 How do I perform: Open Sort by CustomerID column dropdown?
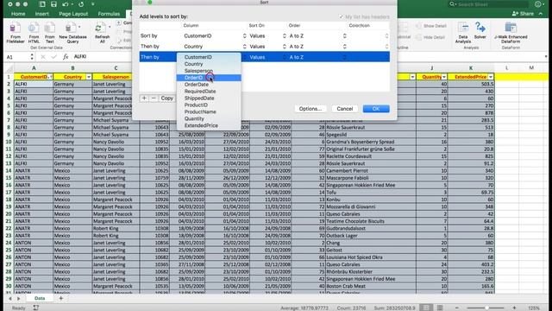pyautogui.click(x=215, y=35)
